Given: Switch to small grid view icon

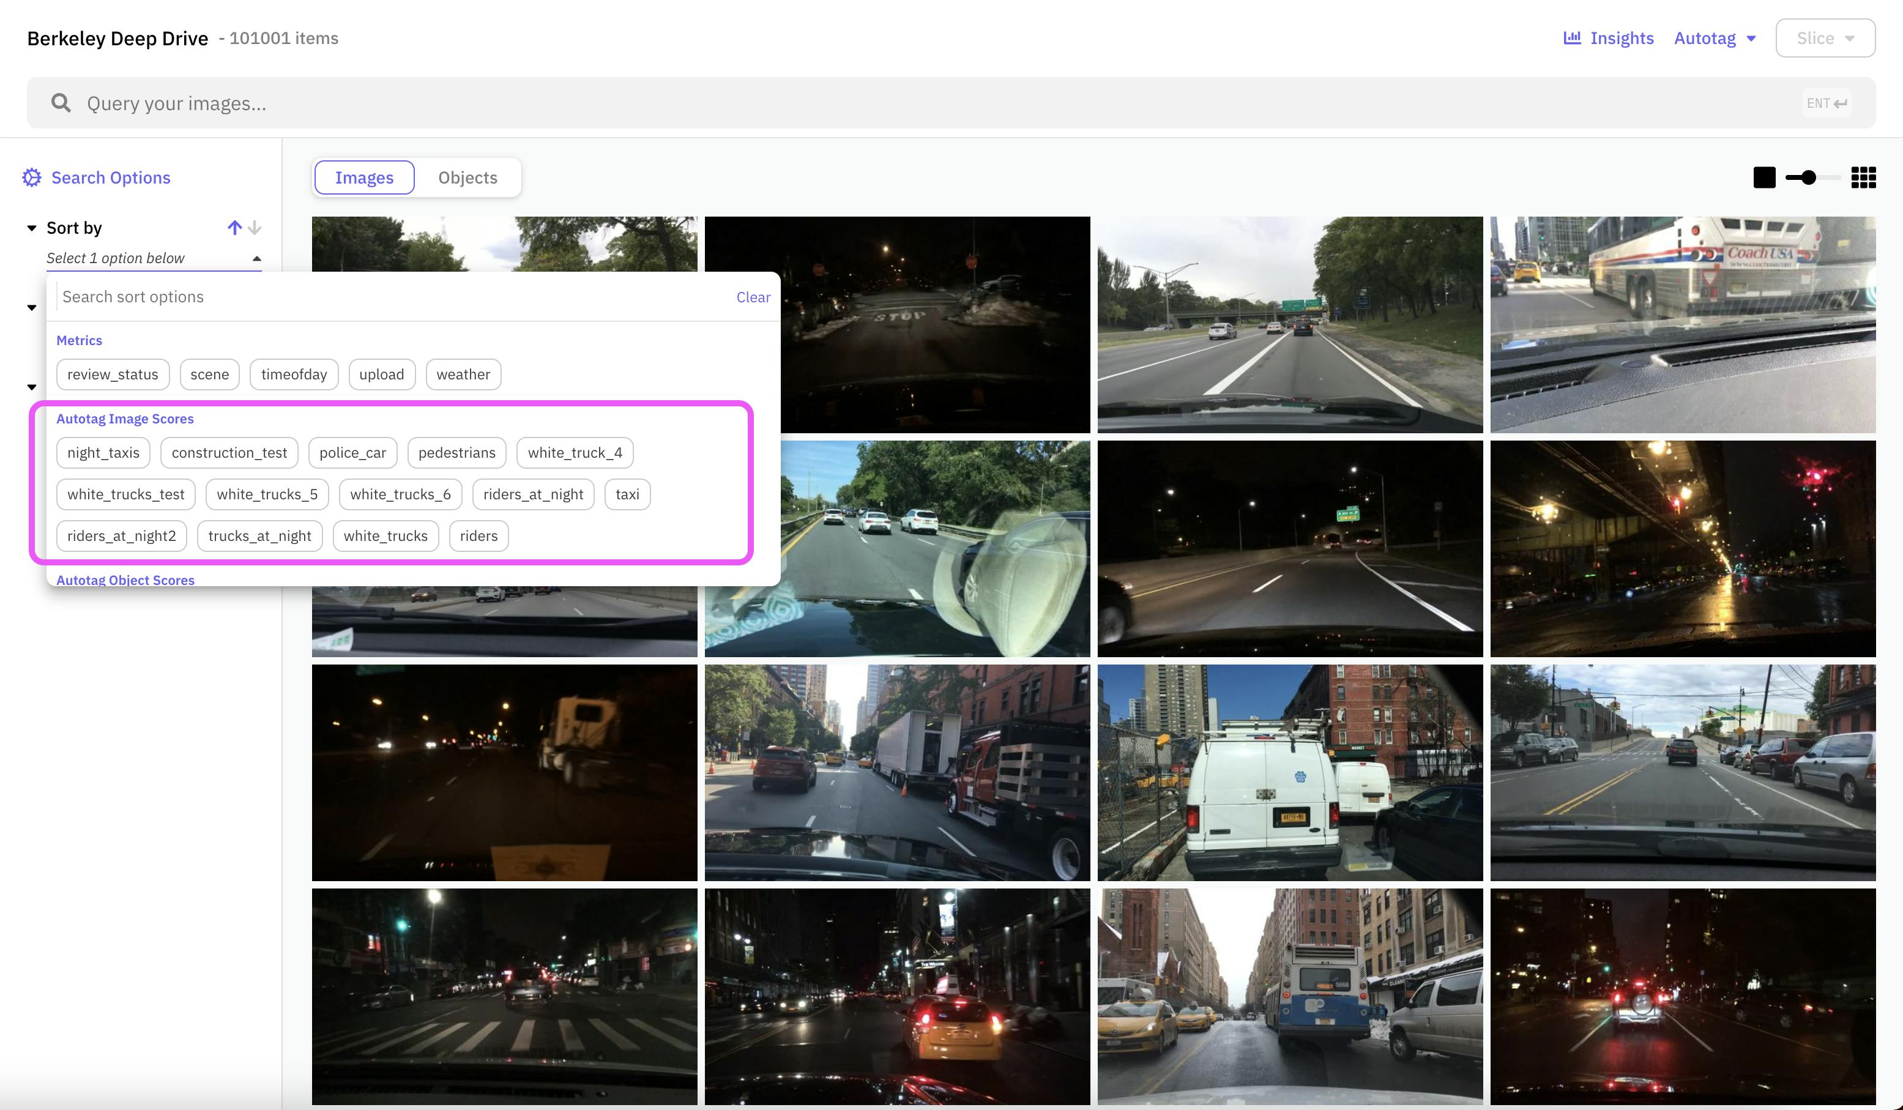Looking at the screenshot, I should point(1863,177).
